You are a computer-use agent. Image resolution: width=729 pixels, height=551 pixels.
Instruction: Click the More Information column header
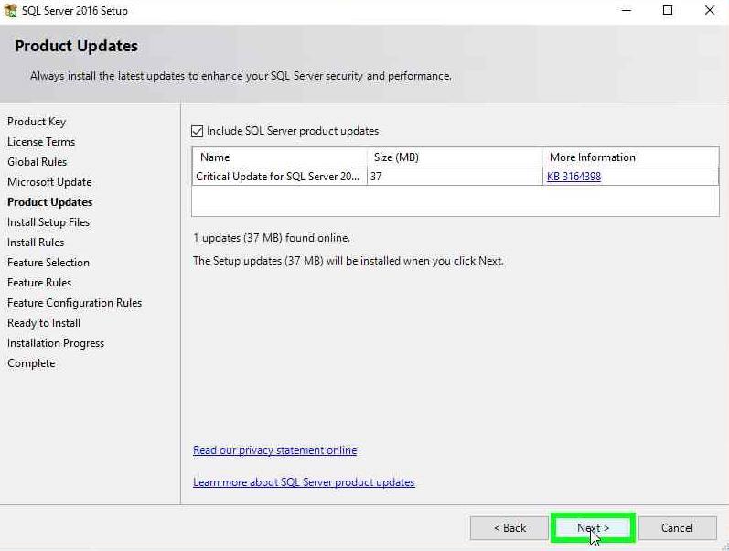(630, 157)
